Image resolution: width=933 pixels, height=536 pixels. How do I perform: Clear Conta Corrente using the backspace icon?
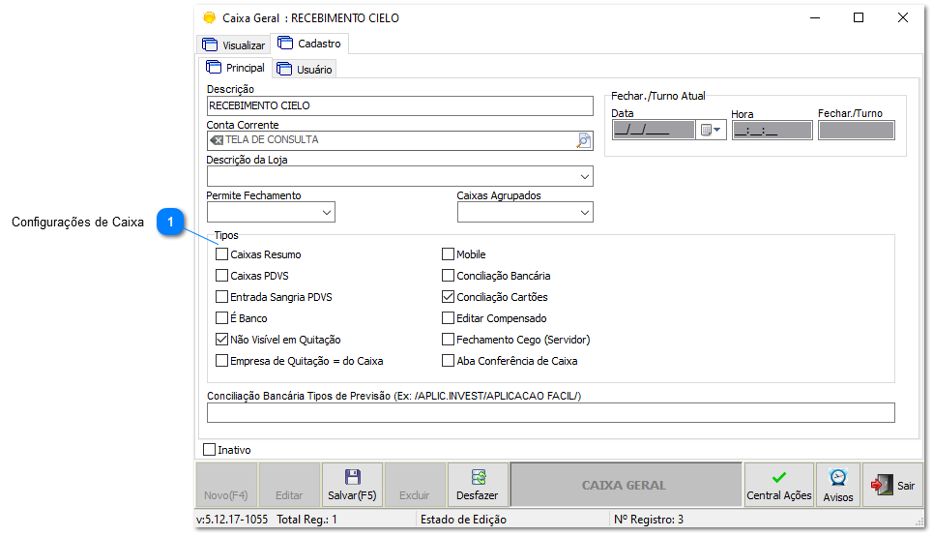click(x=217, y=140)
